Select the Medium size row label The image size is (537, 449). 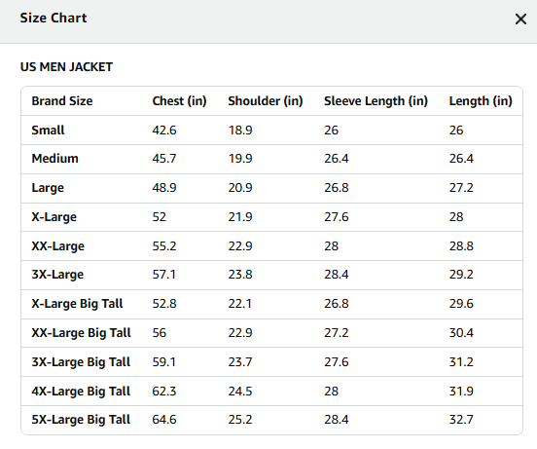pos(54,159)
